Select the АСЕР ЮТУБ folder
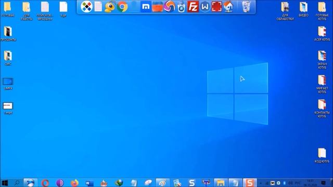Screen dimensions: 333x187 coord(322,33)
